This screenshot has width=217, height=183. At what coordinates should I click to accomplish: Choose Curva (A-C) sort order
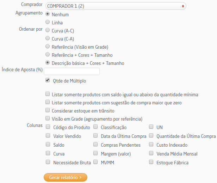[x=48, y=30]
